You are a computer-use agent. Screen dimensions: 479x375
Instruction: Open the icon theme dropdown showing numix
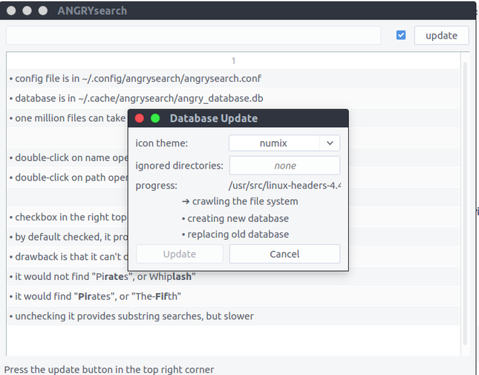pos(284,143)
